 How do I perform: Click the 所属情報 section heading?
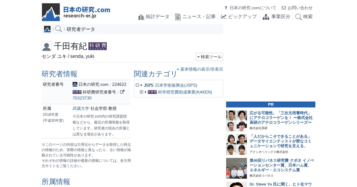(56, 182)
